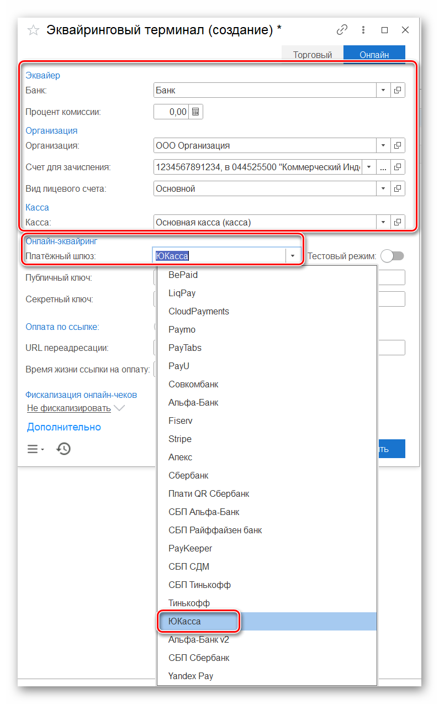Screen dimensions: 439x704
Task: Expand the 'Не фискализировать' fiscalization option
Action: tap(119, 408)
